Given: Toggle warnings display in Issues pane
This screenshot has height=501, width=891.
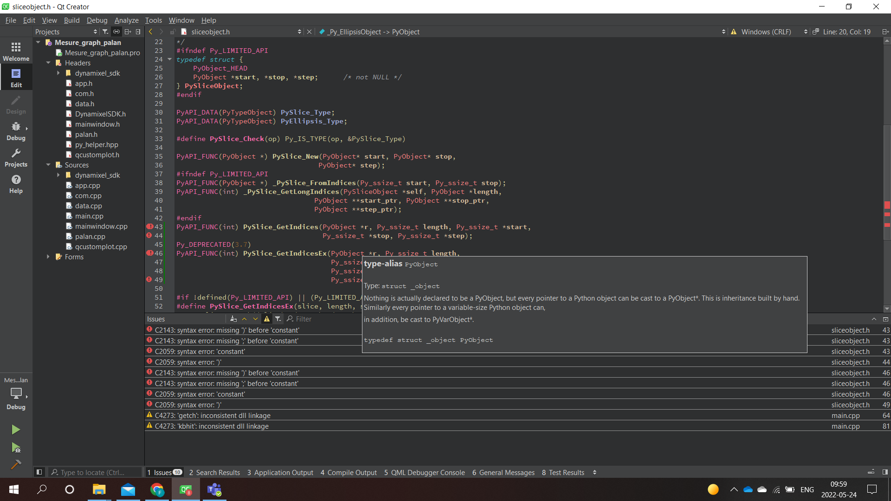Looking at the screenshot, I should (x=267, y=319).
